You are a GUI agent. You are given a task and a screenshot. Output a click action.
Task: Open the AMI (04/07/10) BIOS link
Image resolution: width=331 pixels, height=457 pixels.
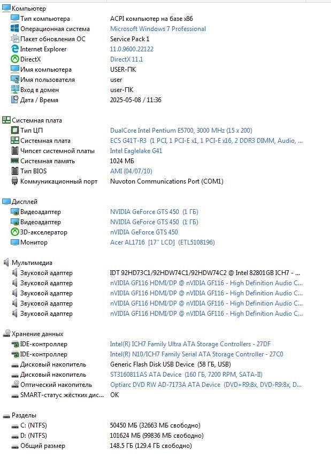point(131,171)
